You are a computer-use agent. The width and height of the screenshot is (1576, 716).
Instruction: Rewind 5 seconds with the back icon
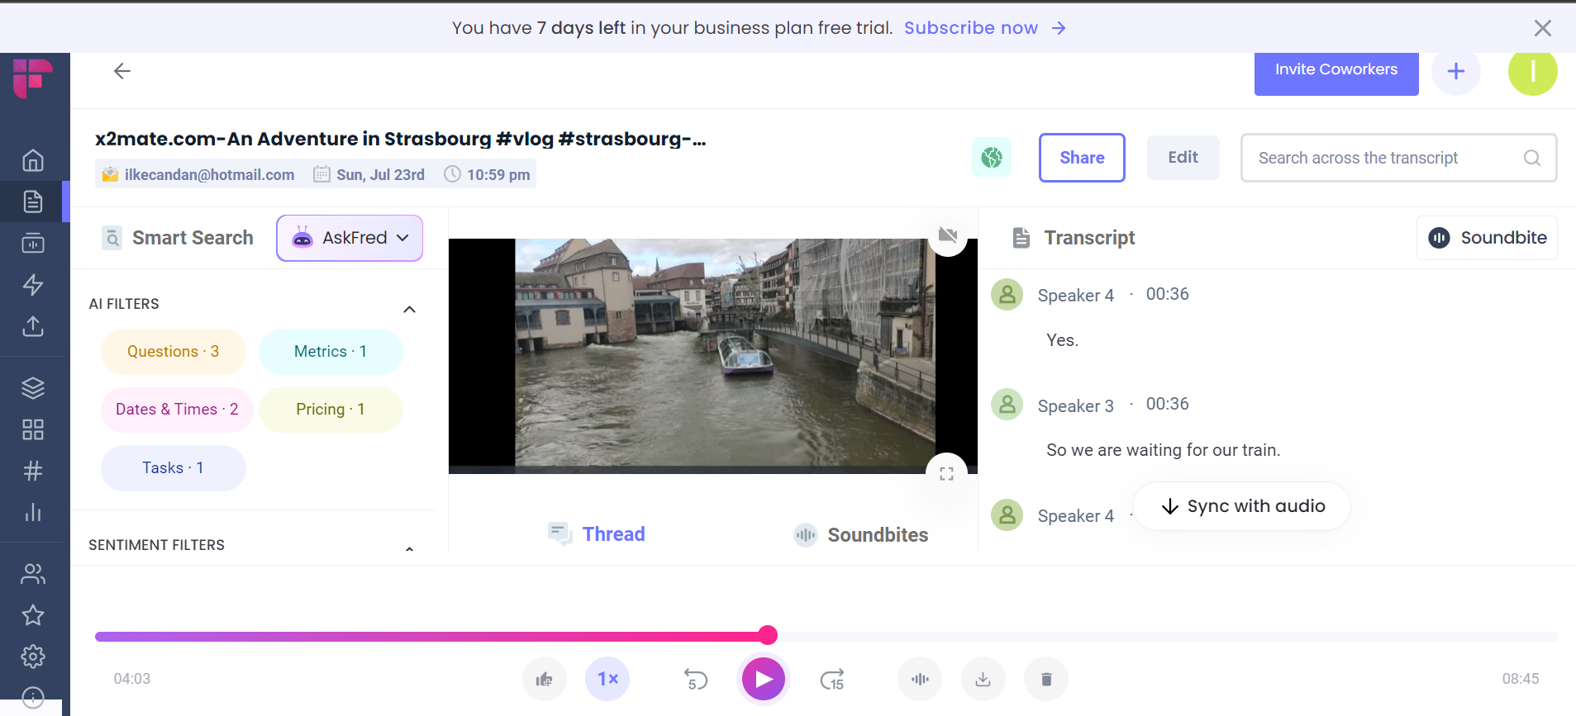pos(696,679)
